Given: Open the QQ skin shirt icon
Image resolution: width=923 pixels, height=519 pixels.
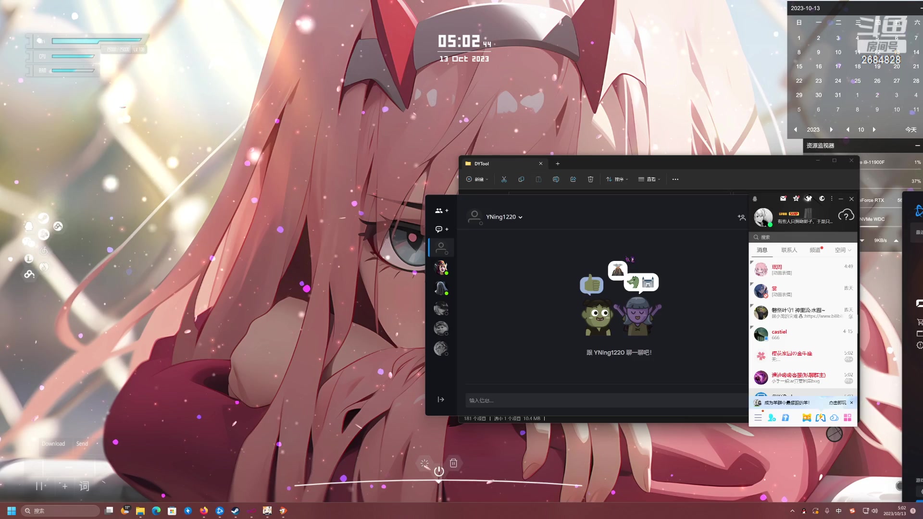Looking at the screenshot, I should [x=809, y=198].
